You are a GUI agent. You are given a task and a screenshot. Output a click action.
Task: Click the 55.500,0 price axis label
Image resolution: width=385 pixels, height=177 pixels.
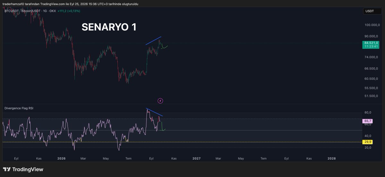click(x=372, y=88)
